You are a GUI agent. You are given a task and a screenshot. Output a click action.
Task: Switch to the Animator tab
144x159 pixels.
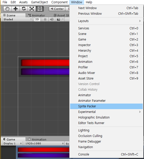click(36, 15)
